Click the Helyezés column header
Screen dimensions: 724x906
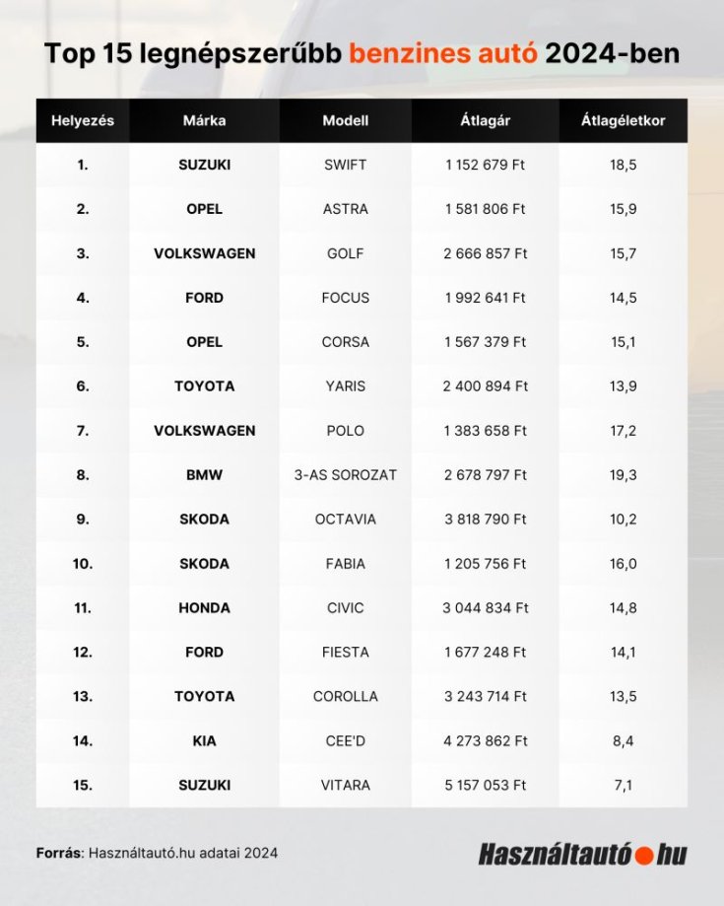pos(83,121)
